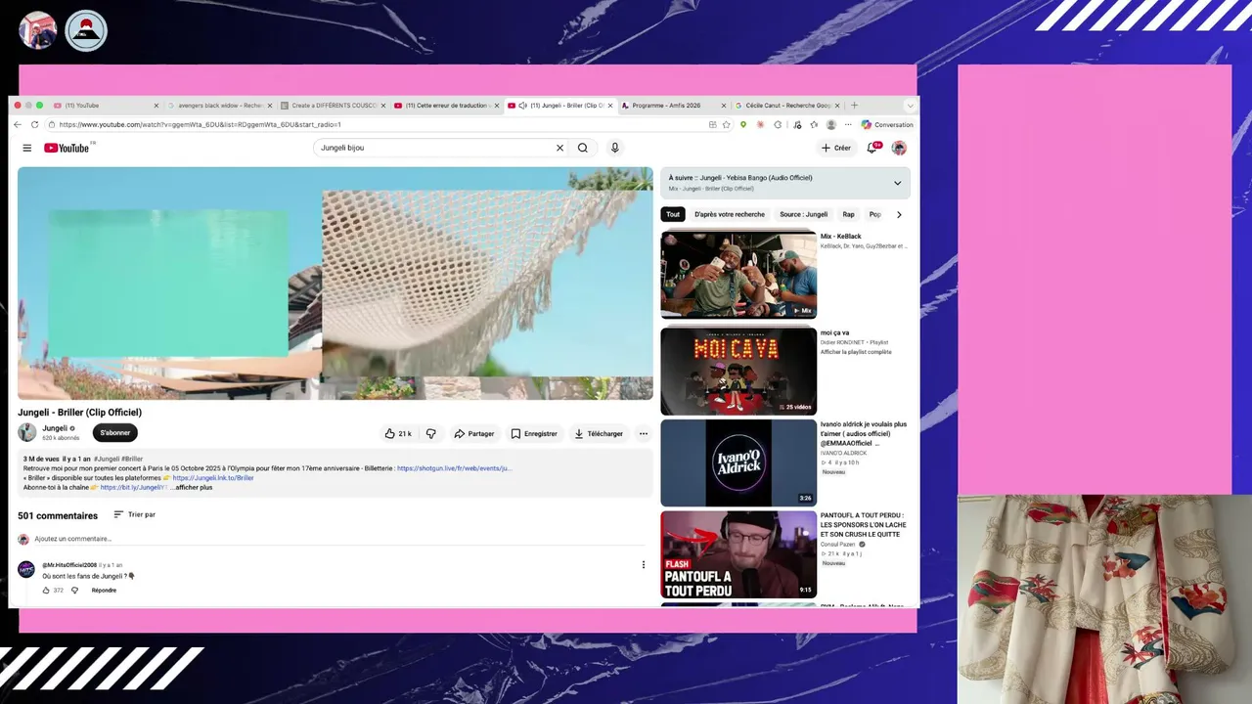Like the comment with 372 likes
Image resolution: width=1252 pixels, height=704 pixels.
pyautogui.click(x=46, y=591)
